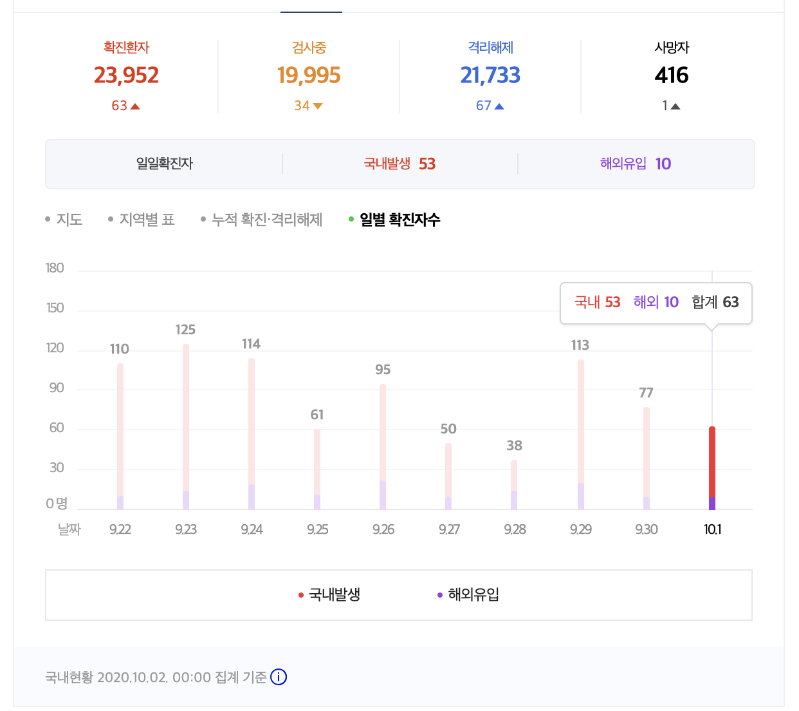Click the 9.23 bar labeled 125
This screenshot has height=711, width=799.
[x=186, y=427]
